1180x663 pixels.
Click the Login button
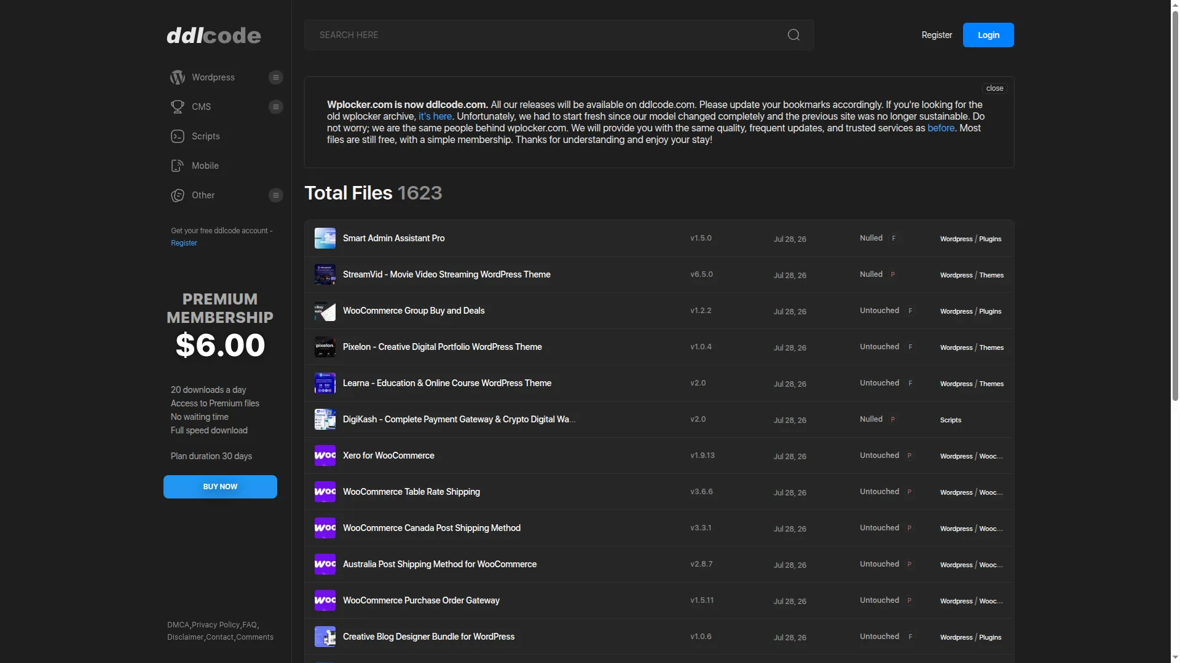(x=988, y=35)
